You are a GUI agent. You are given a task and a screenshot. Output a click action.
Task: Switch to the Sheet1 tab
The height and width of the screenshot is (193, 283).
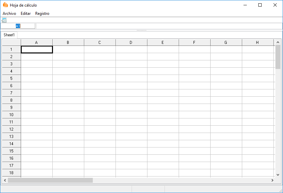pyautogui.click(x=9, y=35)
